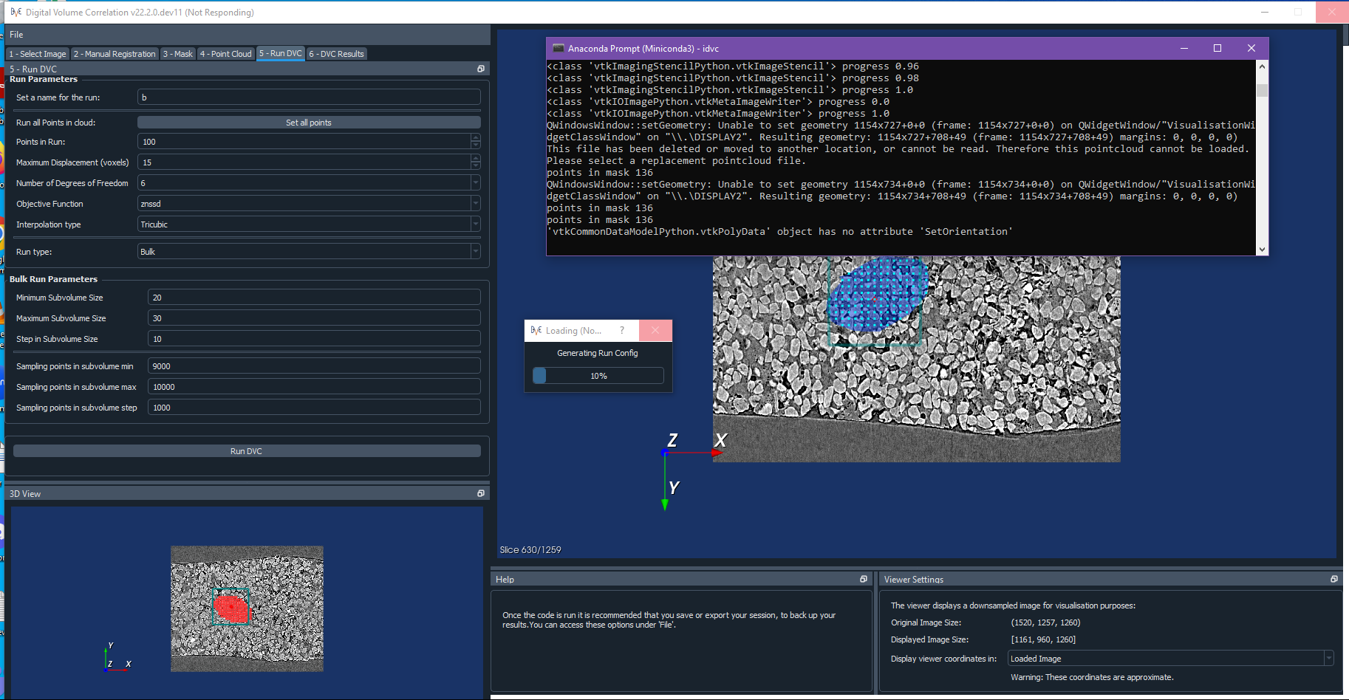Screen dimensions: 1349x700
Task: Click the Anaconda Prompt title bar icon
Action: 558,48
